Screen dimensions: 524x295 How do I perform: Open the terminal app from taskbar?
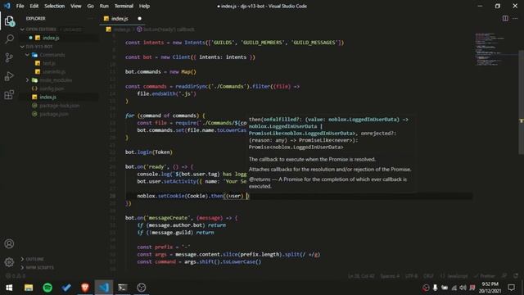coord(123,288)
